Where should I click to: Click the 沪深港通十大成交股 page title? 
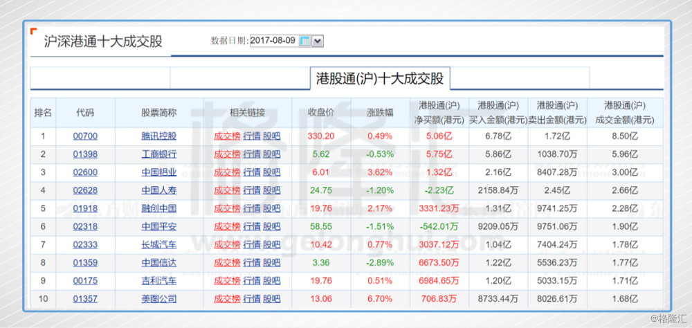coord(103,42)
